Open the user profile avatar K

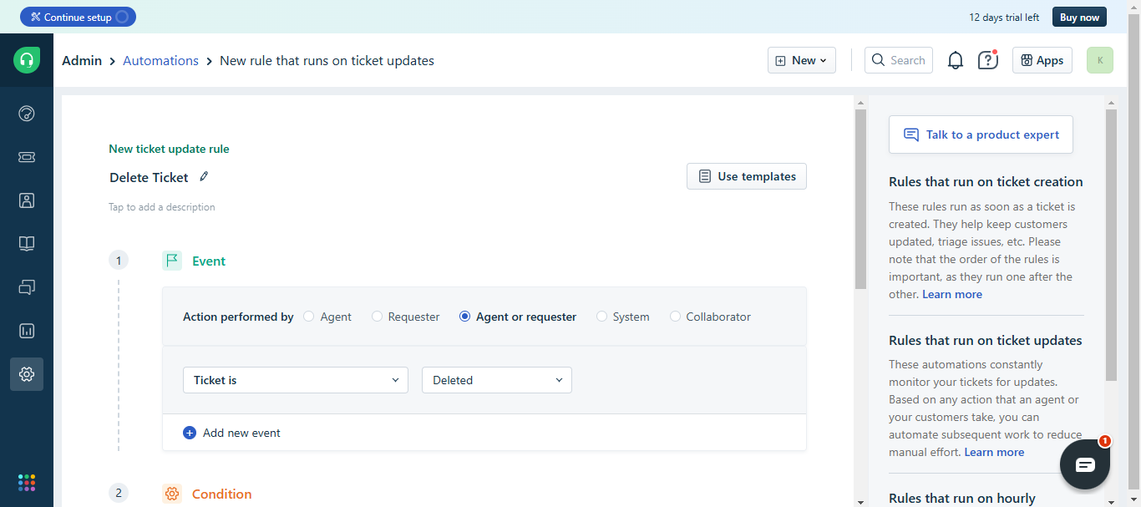tap(1100, 60)
